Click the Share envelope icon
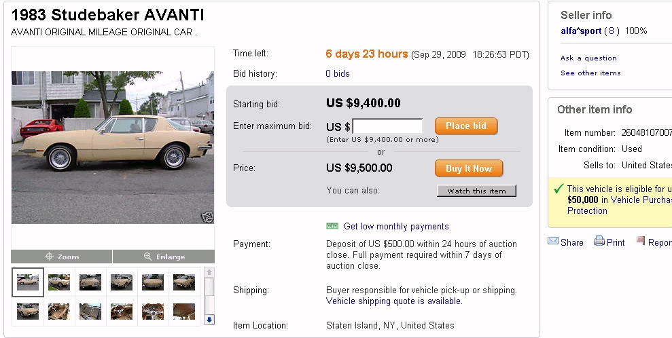The image size is (672, 338). (x=553, y=242)
